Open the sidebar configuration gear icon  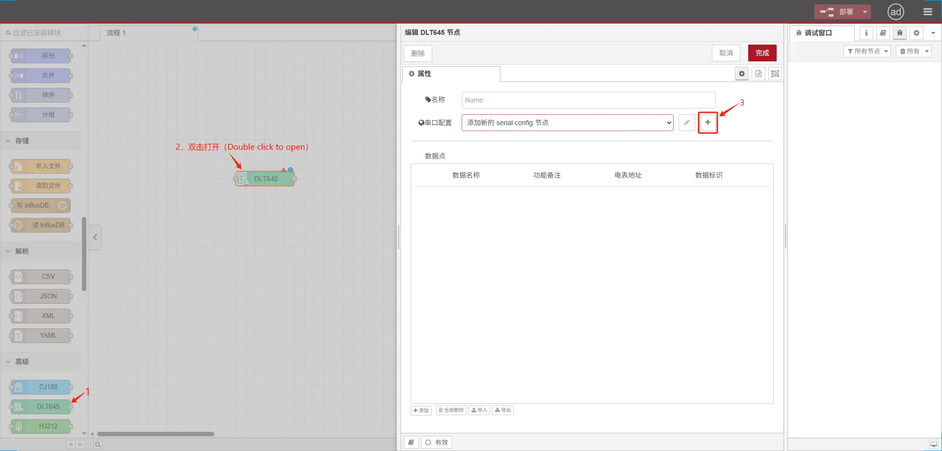click(x=916, y=33)
